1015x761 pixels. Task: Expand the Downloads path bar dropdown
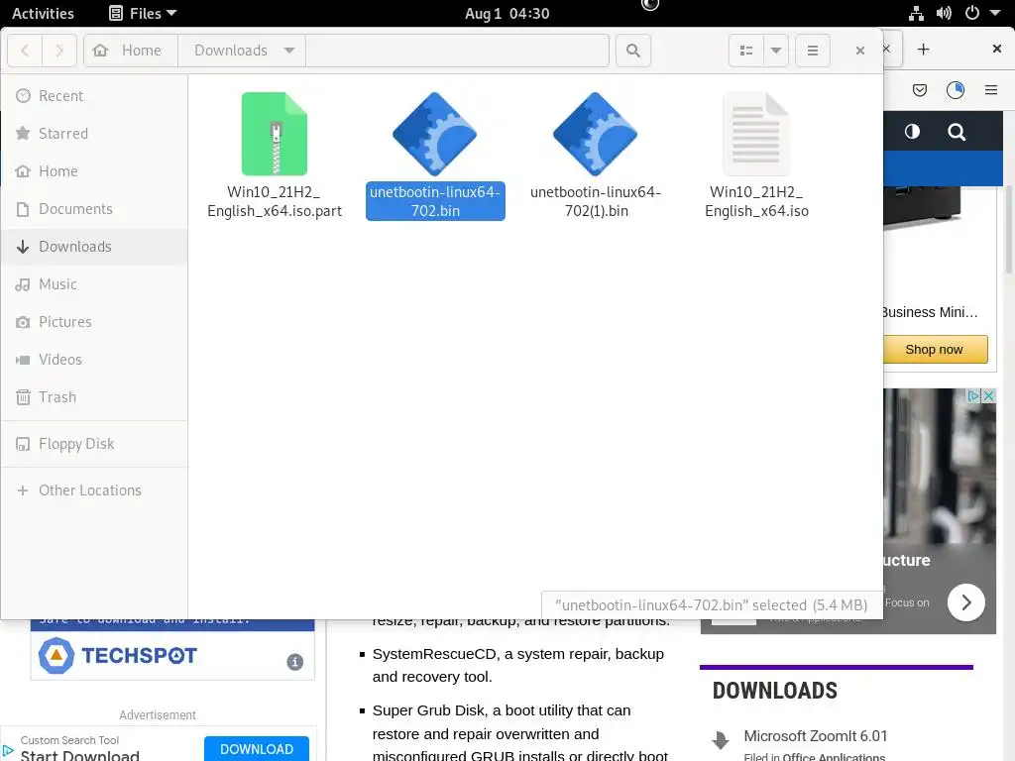289,51
